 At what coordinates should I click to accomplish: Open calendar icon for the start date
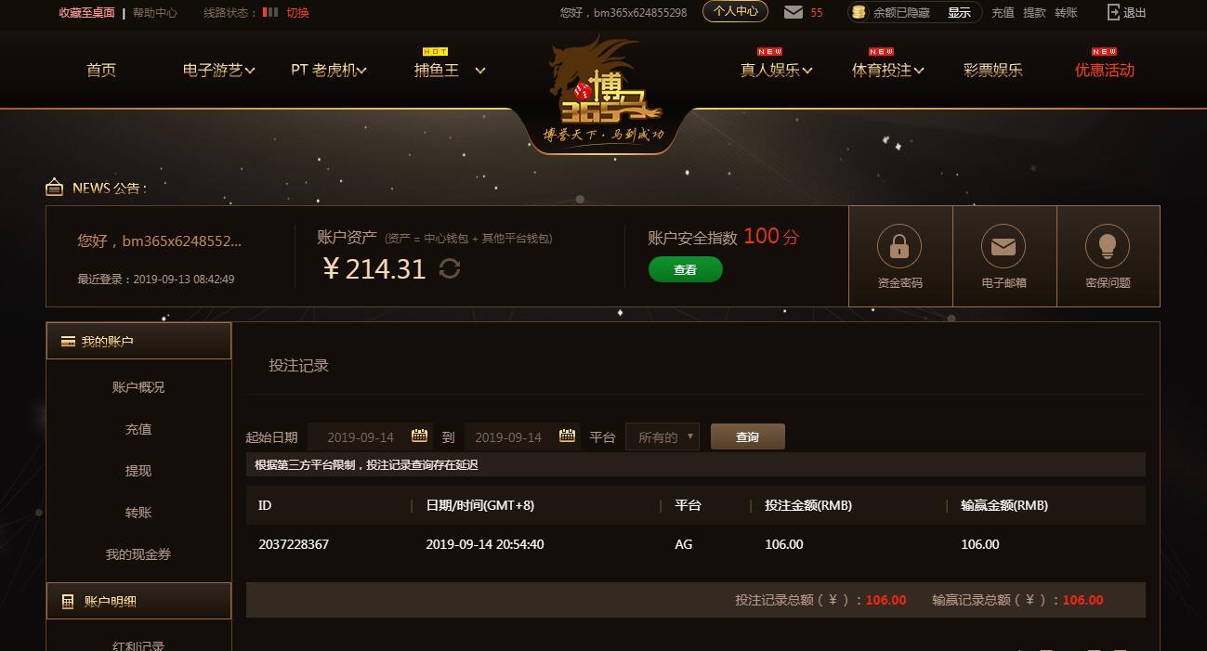(419, 436)
